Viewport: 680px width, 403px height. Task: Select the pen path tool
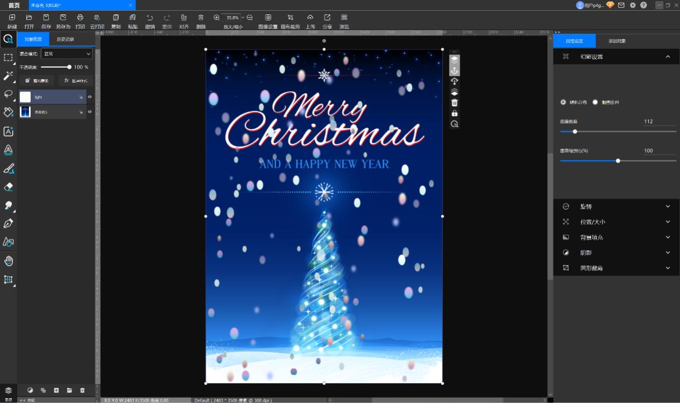(x=8, y=223)
